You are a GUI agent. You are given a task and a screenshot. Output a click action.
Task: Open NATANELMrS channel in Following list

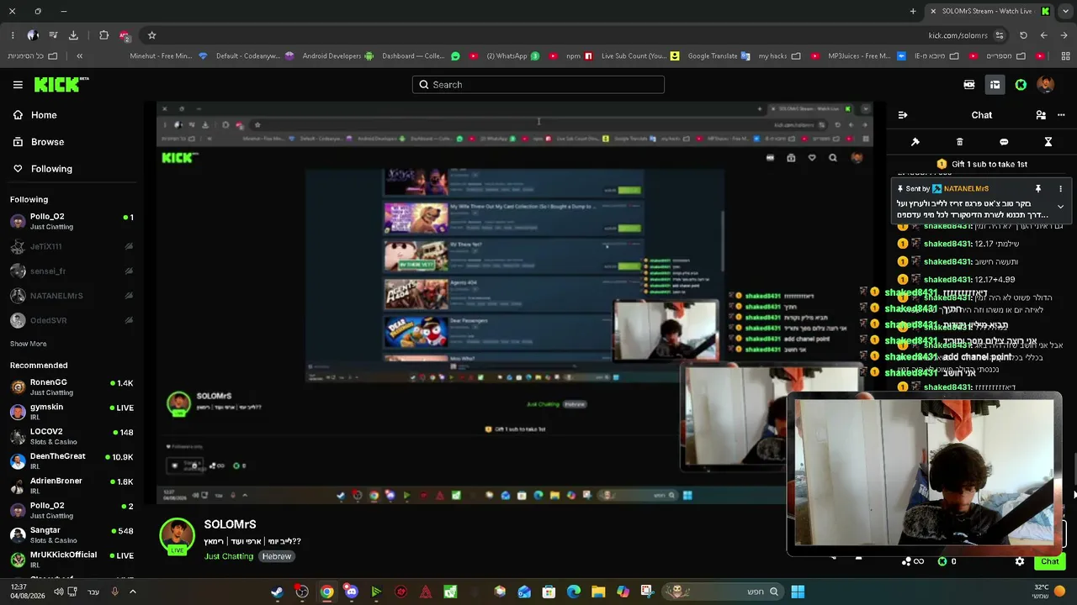(72, 296)
